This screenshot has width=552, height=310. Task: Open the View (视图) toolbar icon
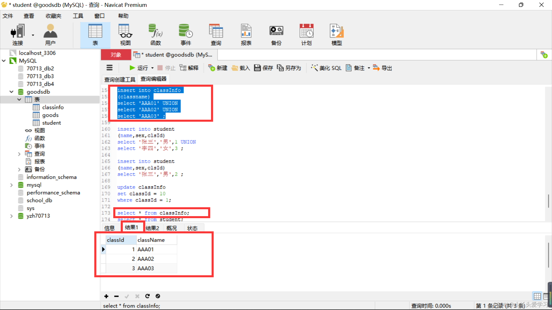click(x=125, y=35)
